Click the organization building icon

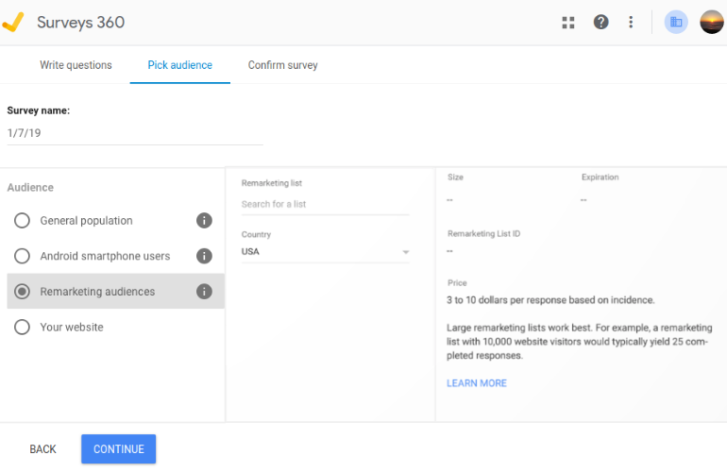(x=676, y=22)
